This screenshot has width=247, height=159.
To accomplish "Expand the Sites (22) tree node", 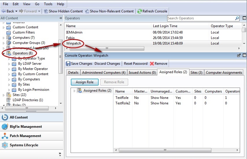I will [3, 95].
